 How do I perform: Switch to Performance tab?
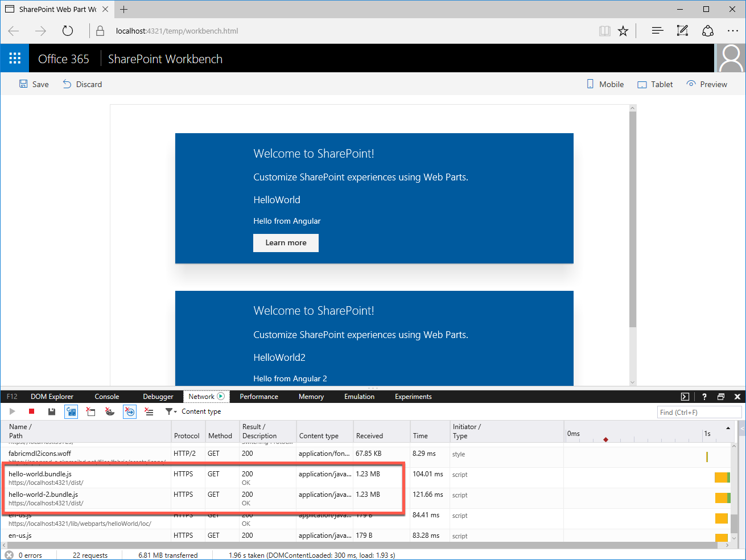tap(259, 397)
